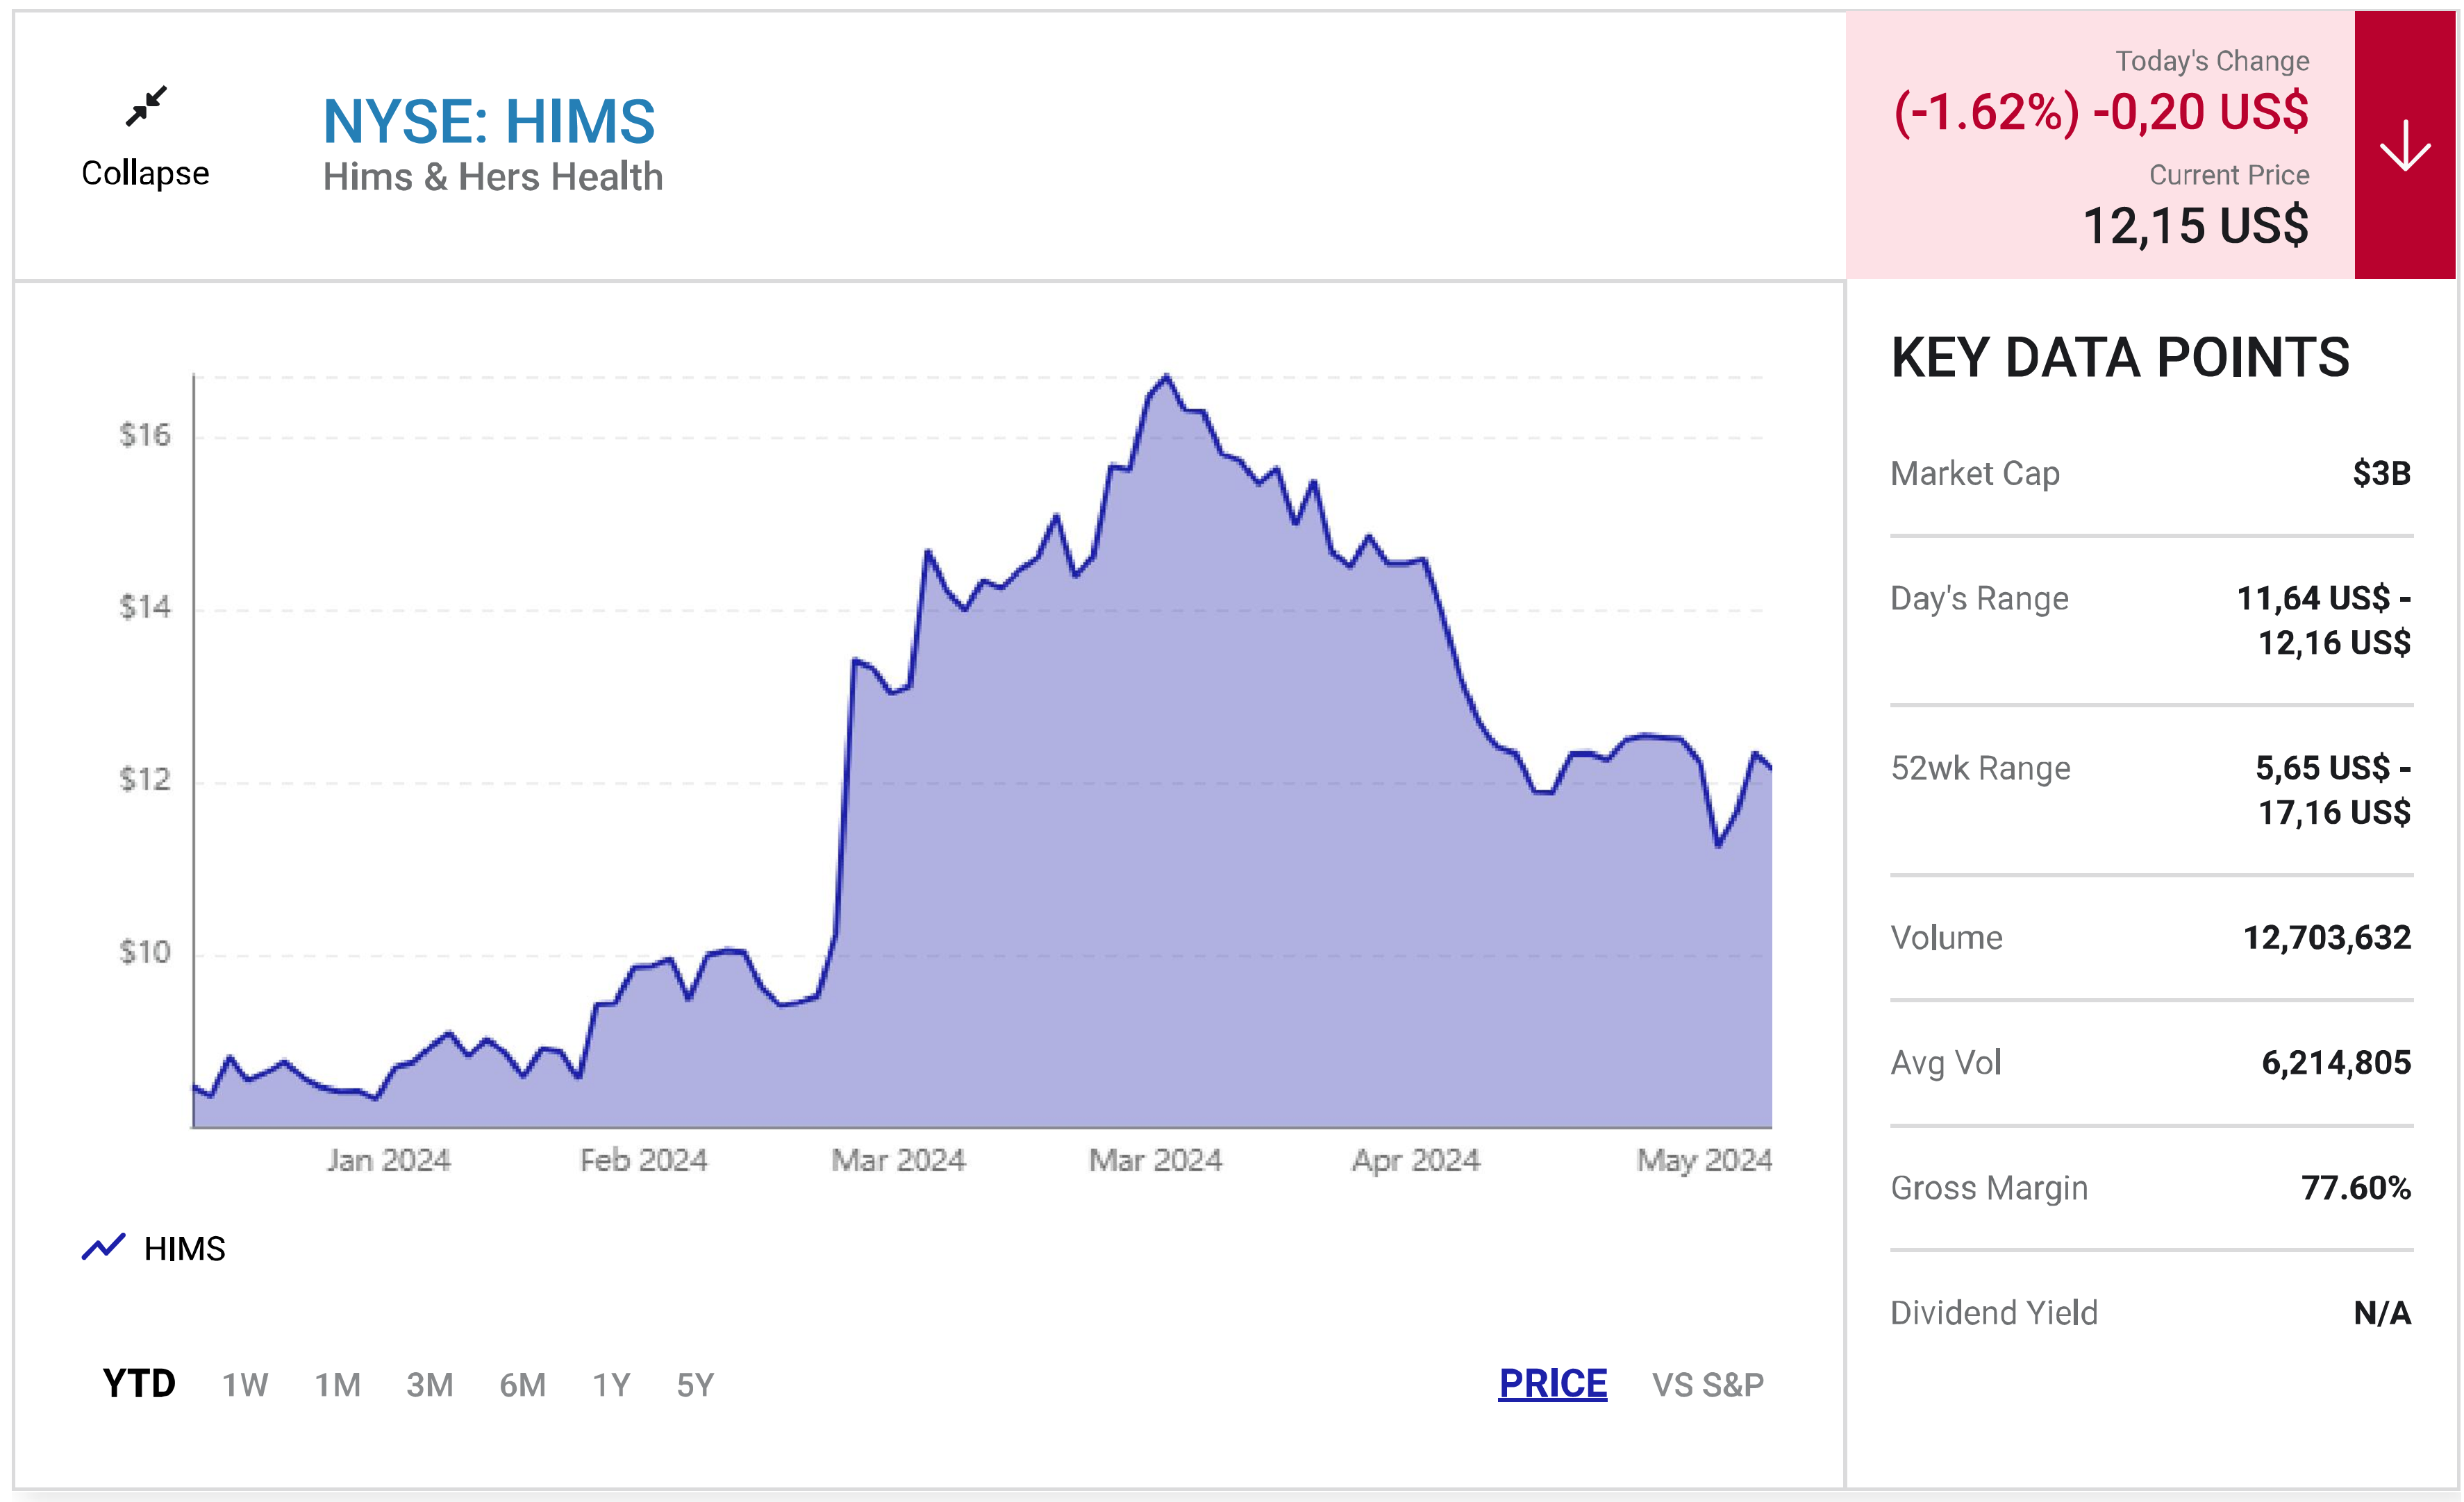Screen dimensions: 2464x1502
Task: Click the 52wk Range value 5,65 US$ - 17,16 US$
Action: point(2332,789)
